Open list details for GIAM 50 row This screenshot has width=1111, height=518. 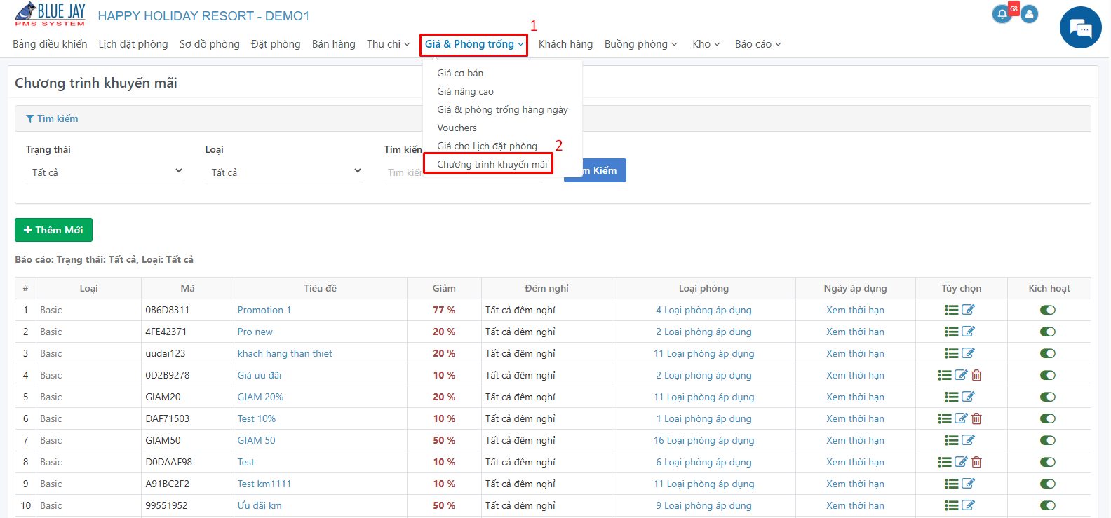coord(952,440)
